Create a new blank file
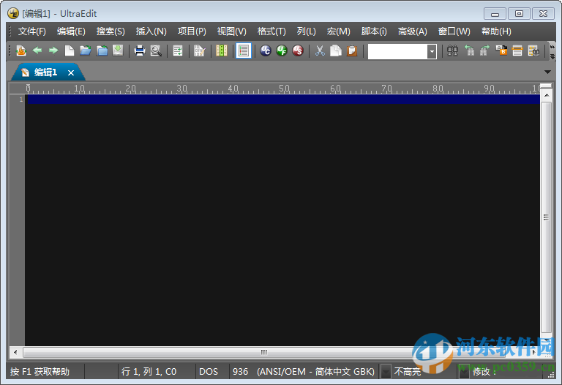The height and width of the screenshot is (385, 562). point(70,51)
